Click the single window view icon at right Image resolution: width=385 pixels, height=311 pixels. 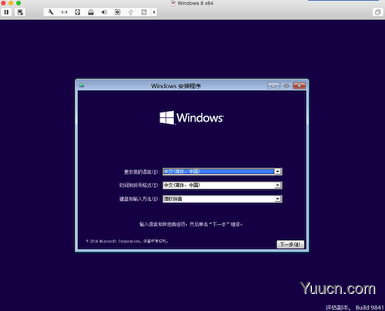click(377, 12)
